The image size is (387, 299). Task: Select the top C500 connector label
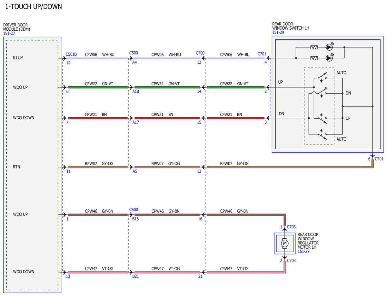[x=134, y=53]
